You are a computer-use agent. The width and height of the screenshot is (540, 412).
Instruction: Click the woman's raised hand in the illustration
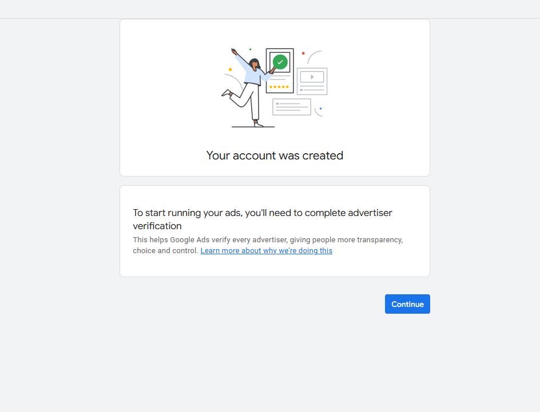[x=234, y=51]
